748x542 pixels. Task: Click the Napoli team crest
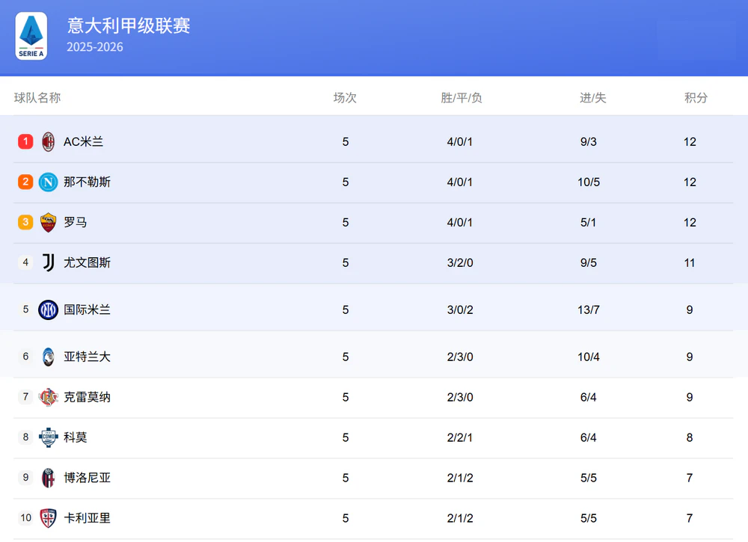pyautogui.click(x=49, y=182)
